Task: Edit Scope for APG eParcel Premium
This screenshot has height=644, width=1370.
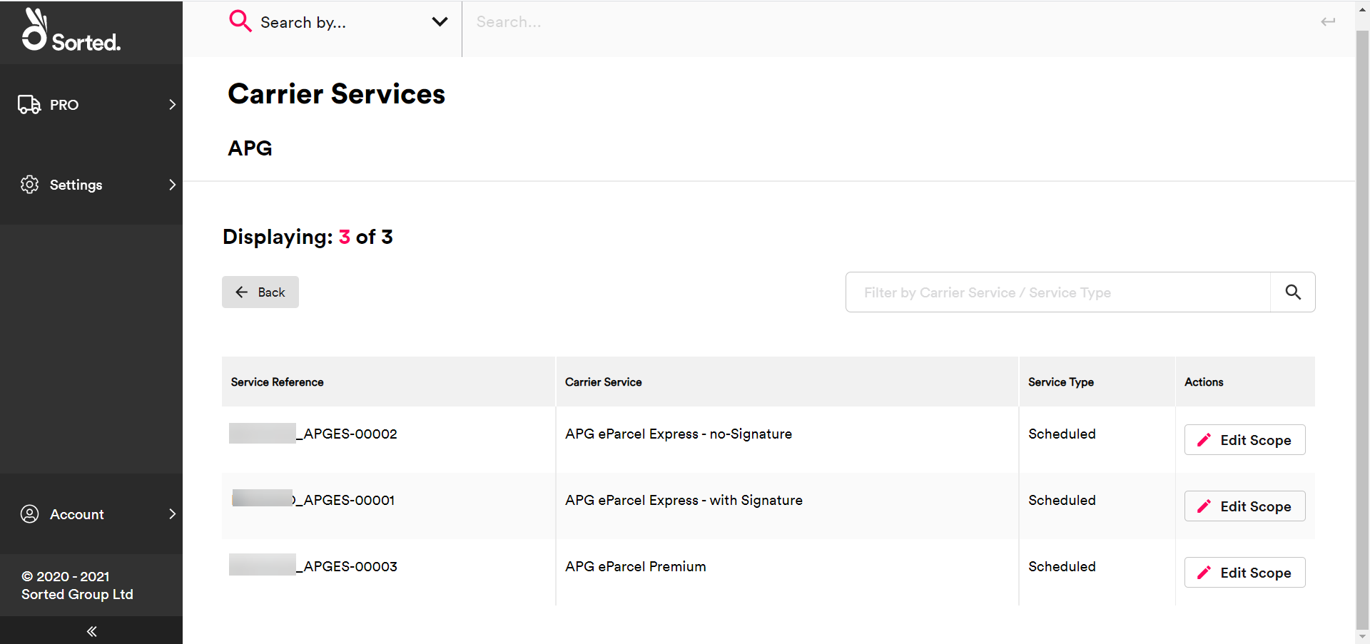Action: click(1244, 573)
